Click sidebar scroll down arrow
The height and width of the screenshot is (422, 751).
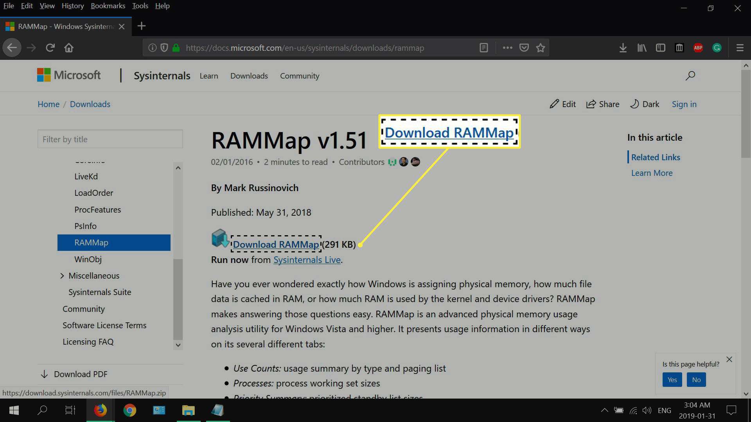[178, 345]
